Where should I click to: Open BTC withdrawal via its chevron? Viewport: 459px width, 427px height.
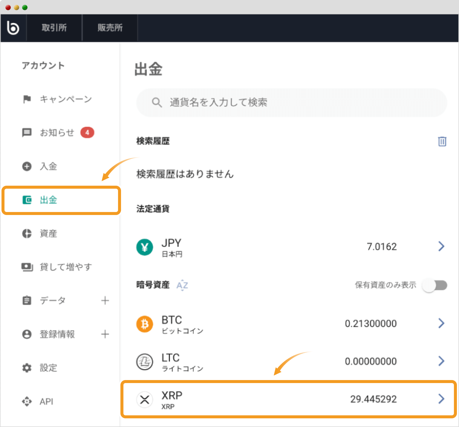point(441,323)
